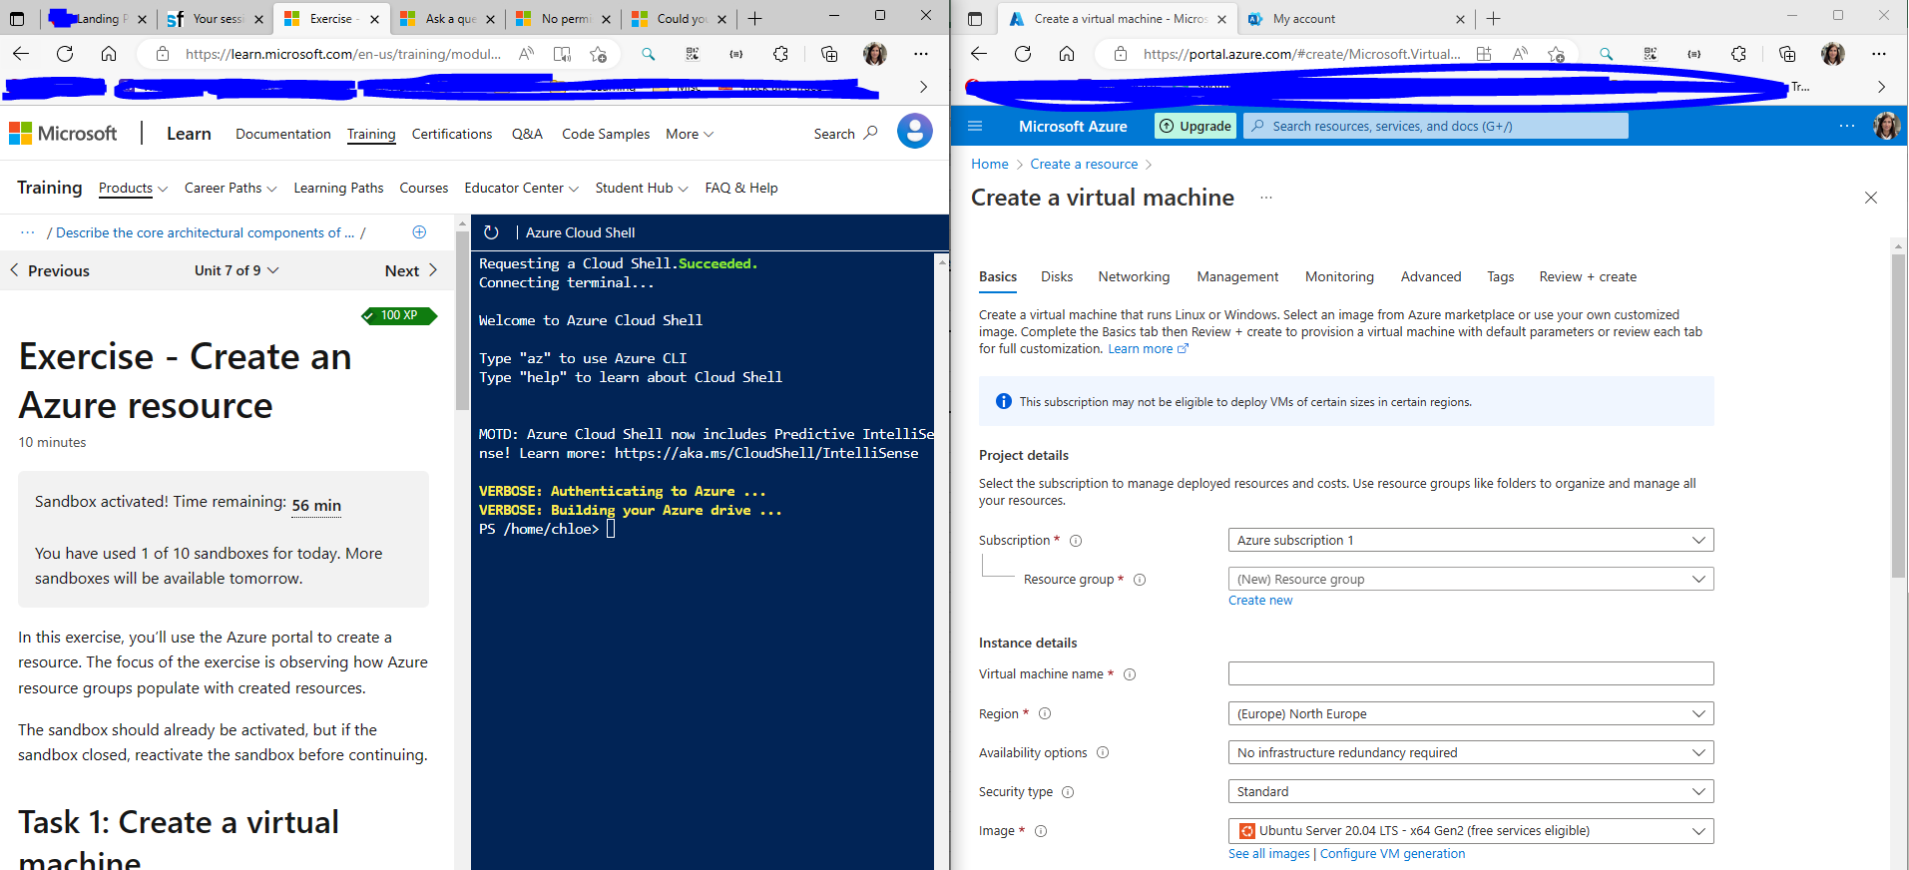Expand the More menu on Learn
This screenshot has width=1909, height=870.
coord(690,134)
